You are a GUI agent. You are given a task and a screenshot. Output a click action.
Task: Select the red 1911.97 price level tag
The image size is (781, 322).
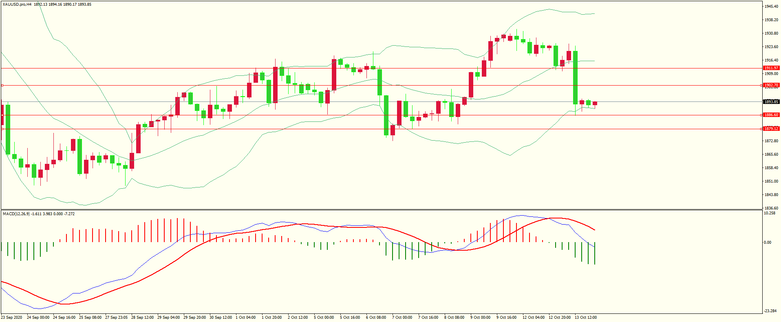tap(771, 68)
